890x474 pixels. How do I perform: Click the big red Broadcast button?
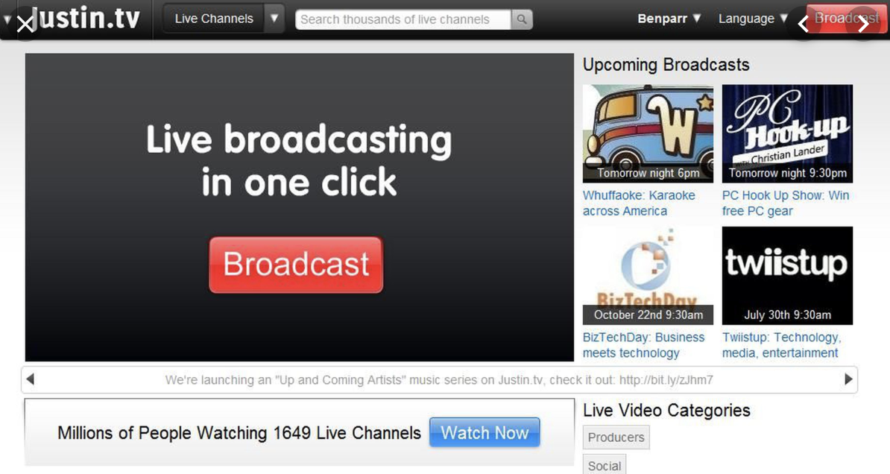pos(296,265)
